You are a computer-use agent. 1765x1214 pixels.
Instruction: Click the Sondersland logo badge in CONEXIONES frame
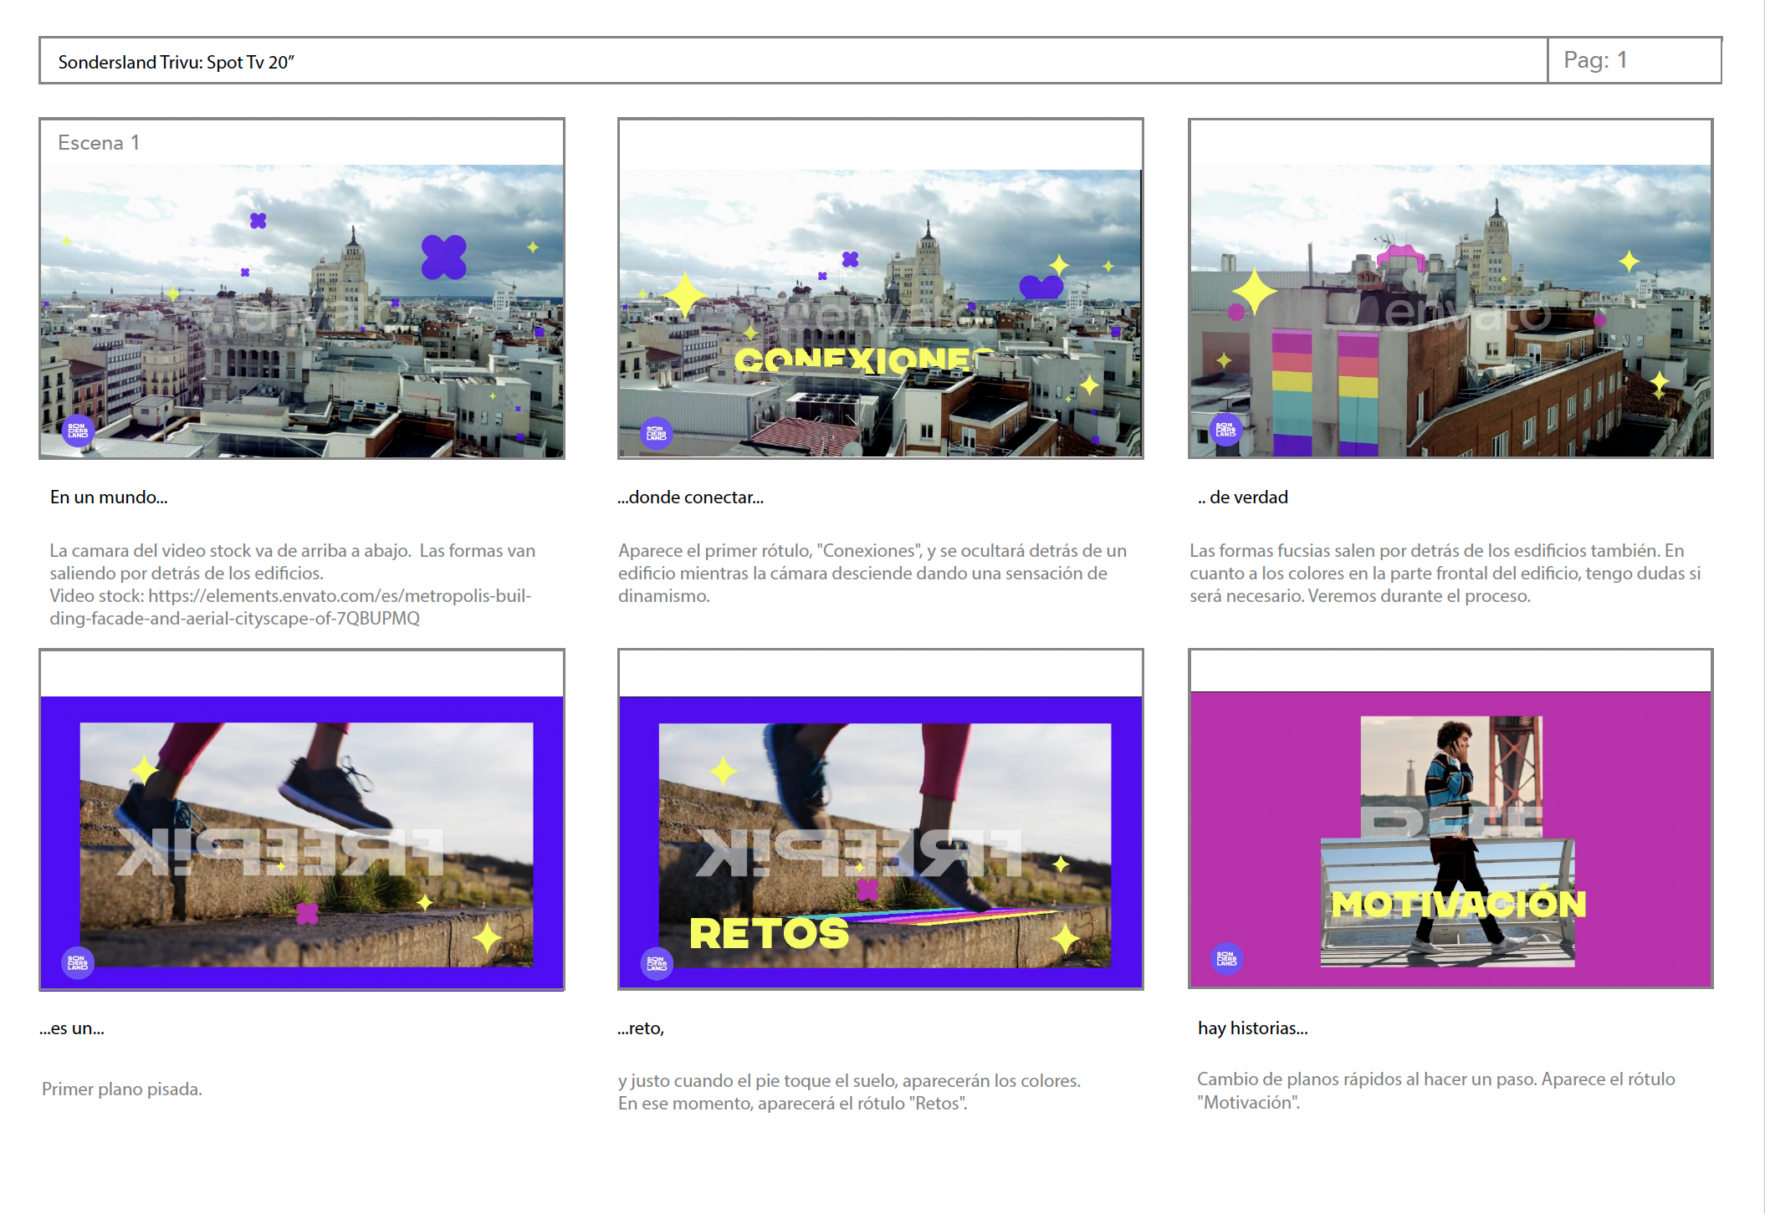pyautogui.click(x=657, y=433)
